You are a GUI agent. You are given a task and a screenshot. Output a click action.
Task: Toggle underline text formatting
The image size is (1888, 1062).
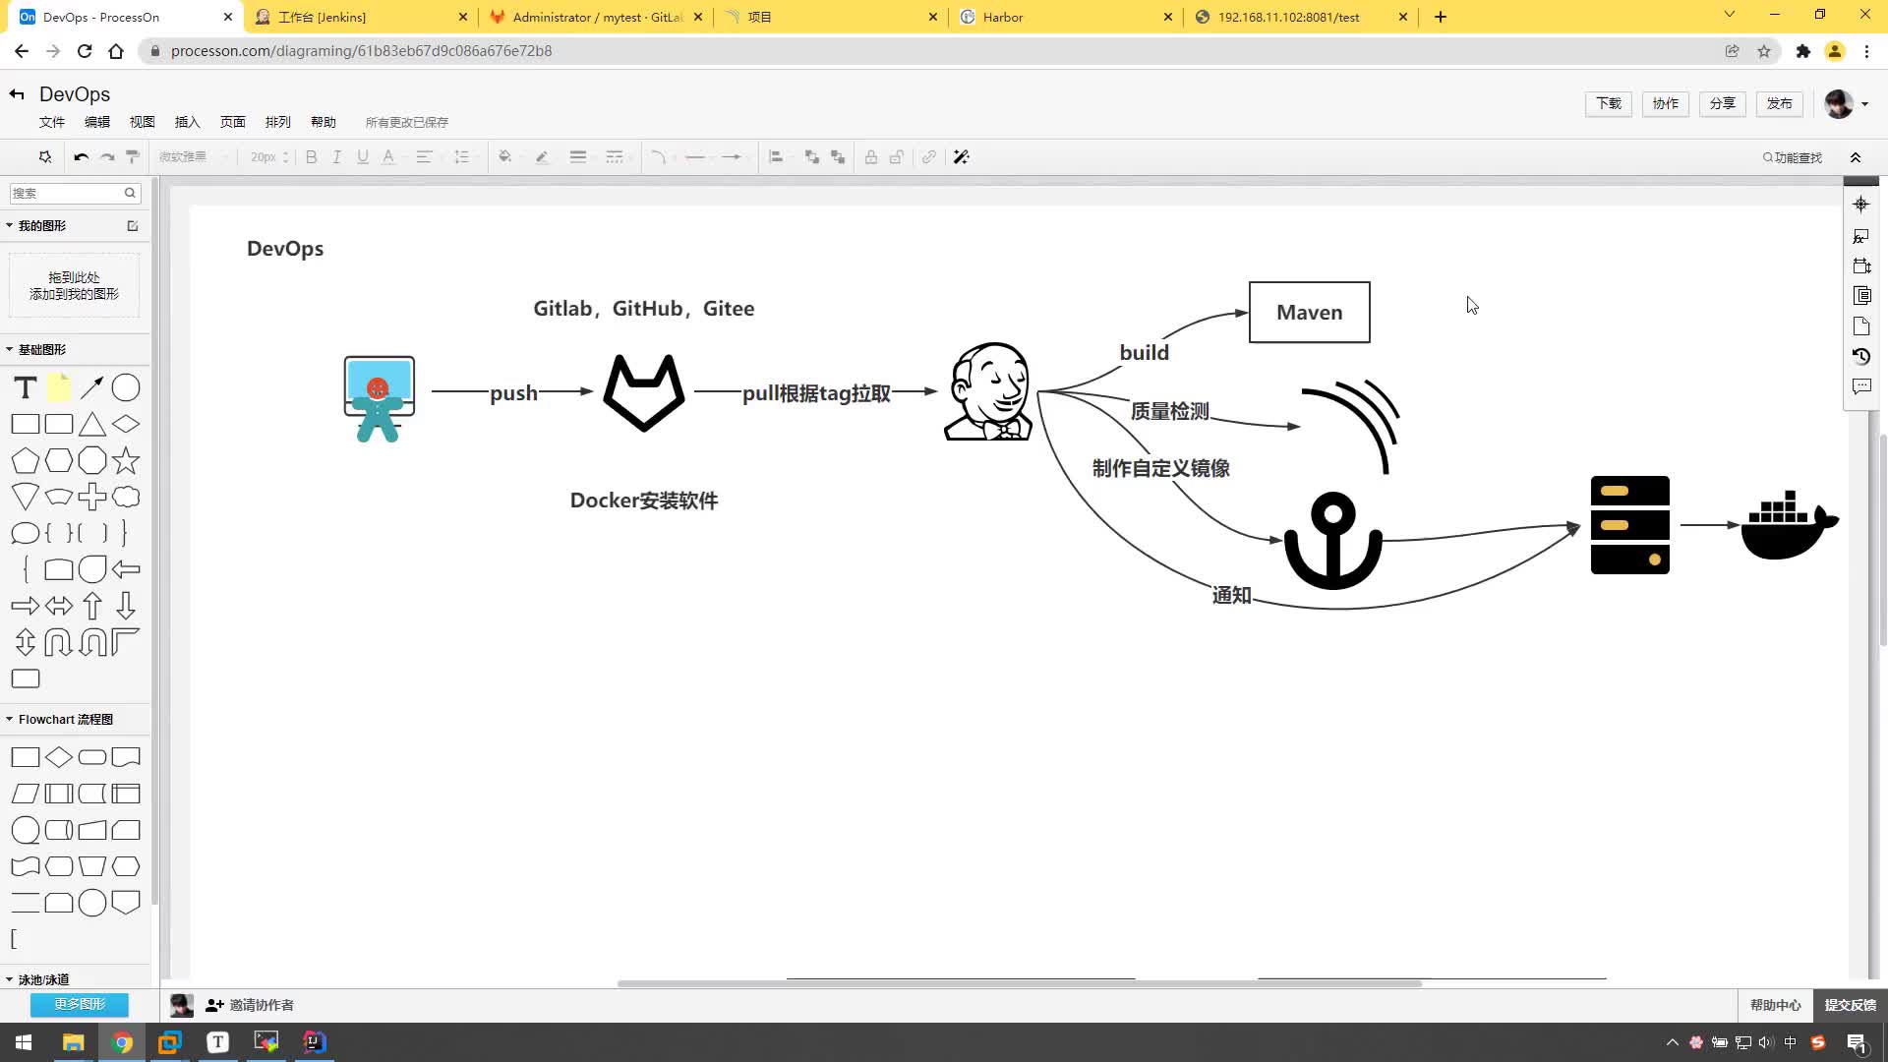[x=363, y=157]
